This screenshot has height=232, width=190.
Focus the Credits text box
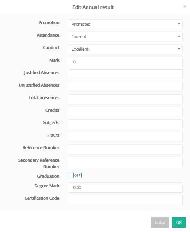click(x=126, y=112)
